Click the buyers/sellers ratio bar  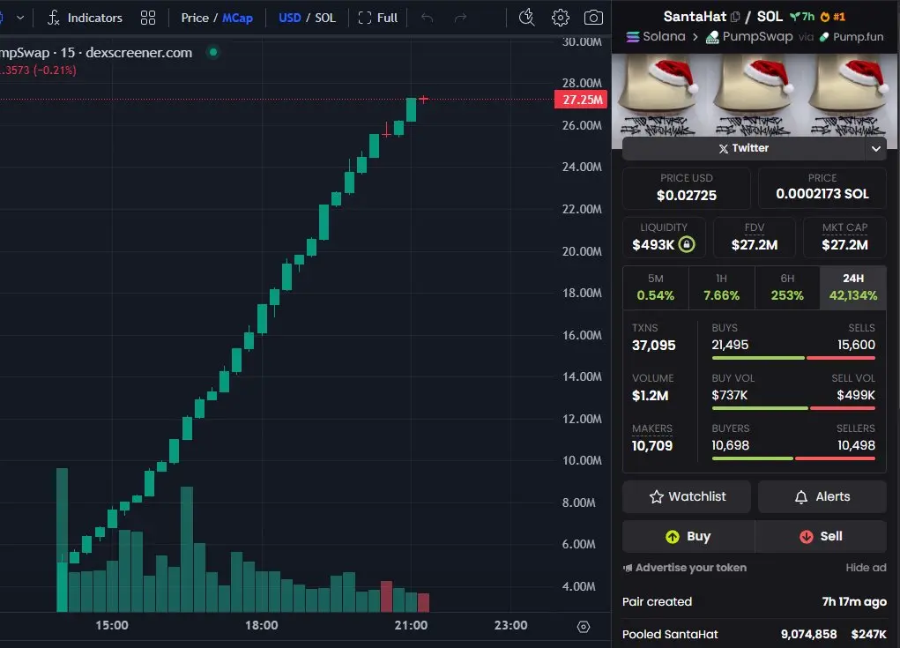[x=793, y=458]
